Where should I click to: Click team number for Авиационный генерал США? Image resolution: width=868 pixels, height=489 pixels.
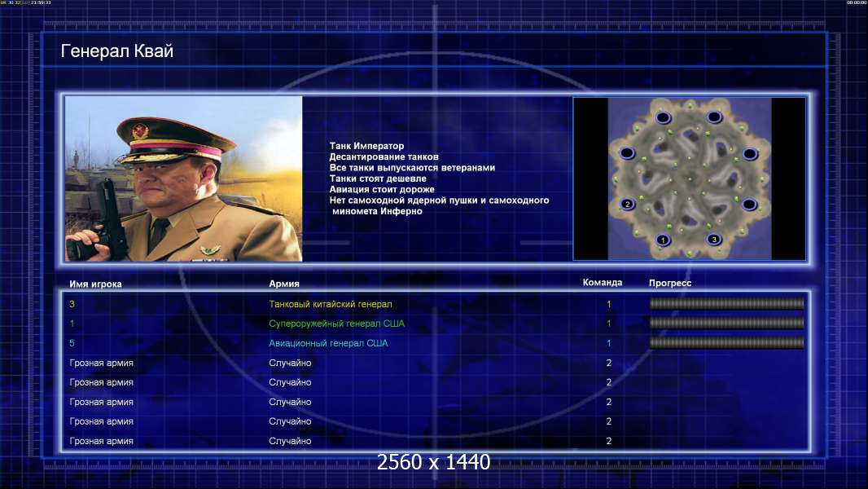609,343
